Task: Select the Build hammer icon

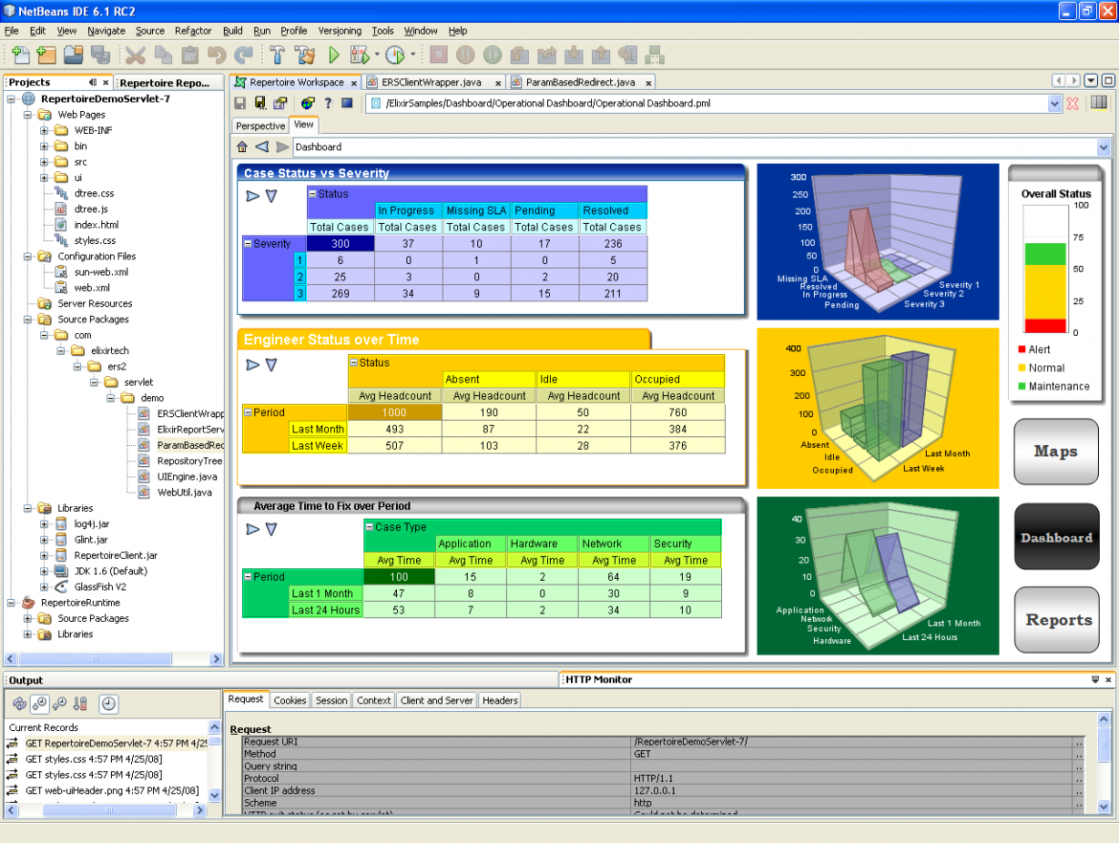Action: 278,55
